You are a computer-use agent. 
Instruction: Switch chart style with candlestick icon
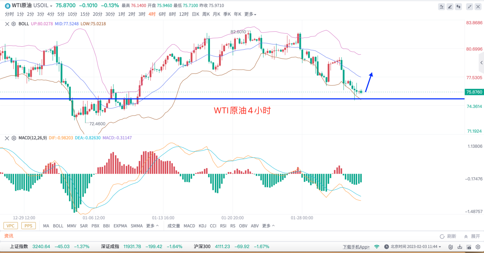tap(459, 7)
